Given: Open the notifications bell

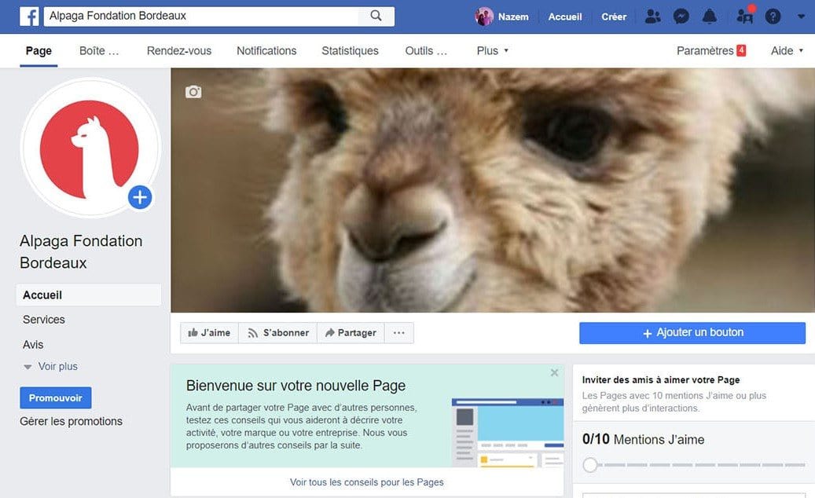Looking at the screenshot, I should coord(710,16).
